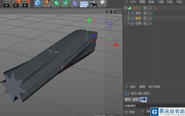Toggle the green checkmark for 星形 object
This screenshot has height=116, width=185.
[151, 13]
